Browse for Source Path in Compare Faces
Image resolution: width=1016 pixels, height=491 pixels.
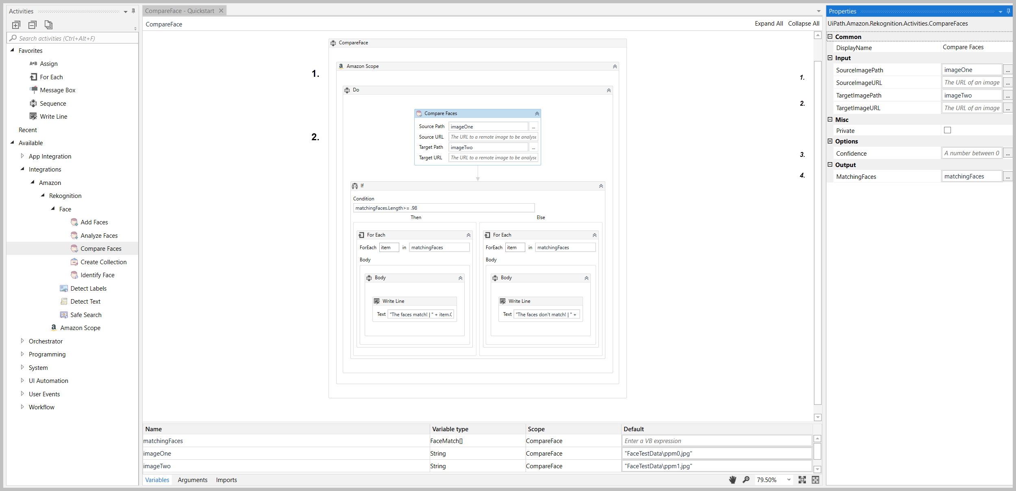tap(534, 127)
